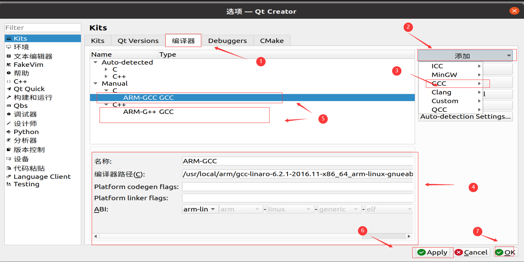This screenshot has height=262, width=524.
Task: Click the Platform linker flags field
Action: pos(298,198)
